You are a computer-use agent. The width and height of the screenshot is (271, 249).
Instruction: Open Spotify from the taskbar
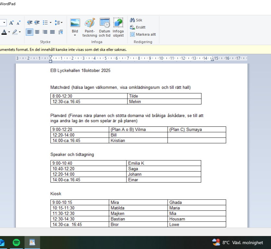point(17,242)
